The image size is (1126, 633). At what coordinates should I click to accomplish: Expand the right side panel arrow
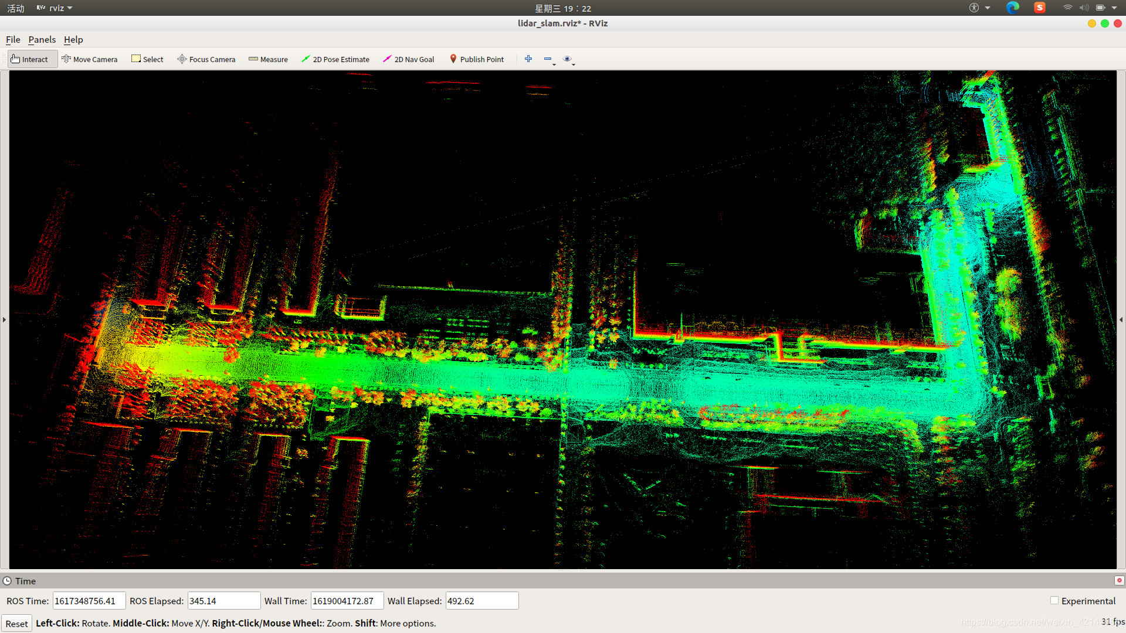[1121, 319]
